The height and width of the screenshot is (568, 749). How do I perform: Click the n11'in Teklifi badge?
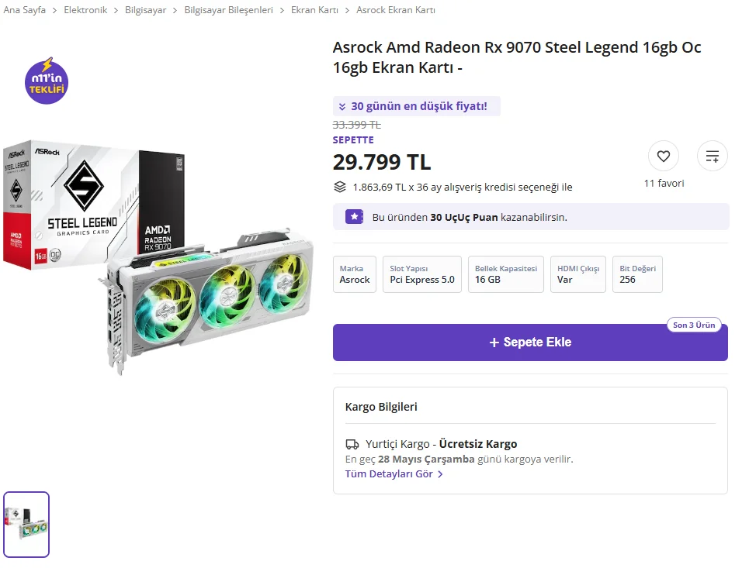click(x=47, y=81)
